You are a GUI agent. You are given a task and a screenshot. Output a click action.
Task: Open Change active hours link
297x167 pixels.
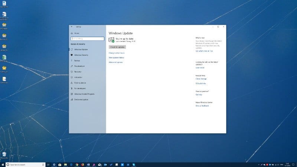pos(117,53)
